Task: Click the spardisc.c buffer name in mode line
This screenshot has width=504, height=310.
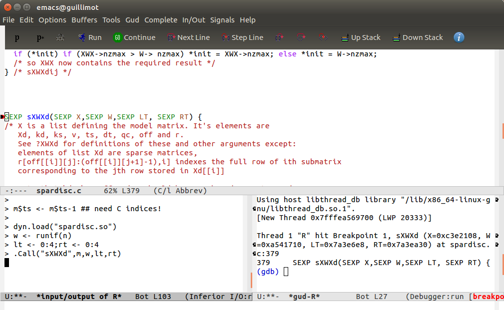Action: [58, 191]
